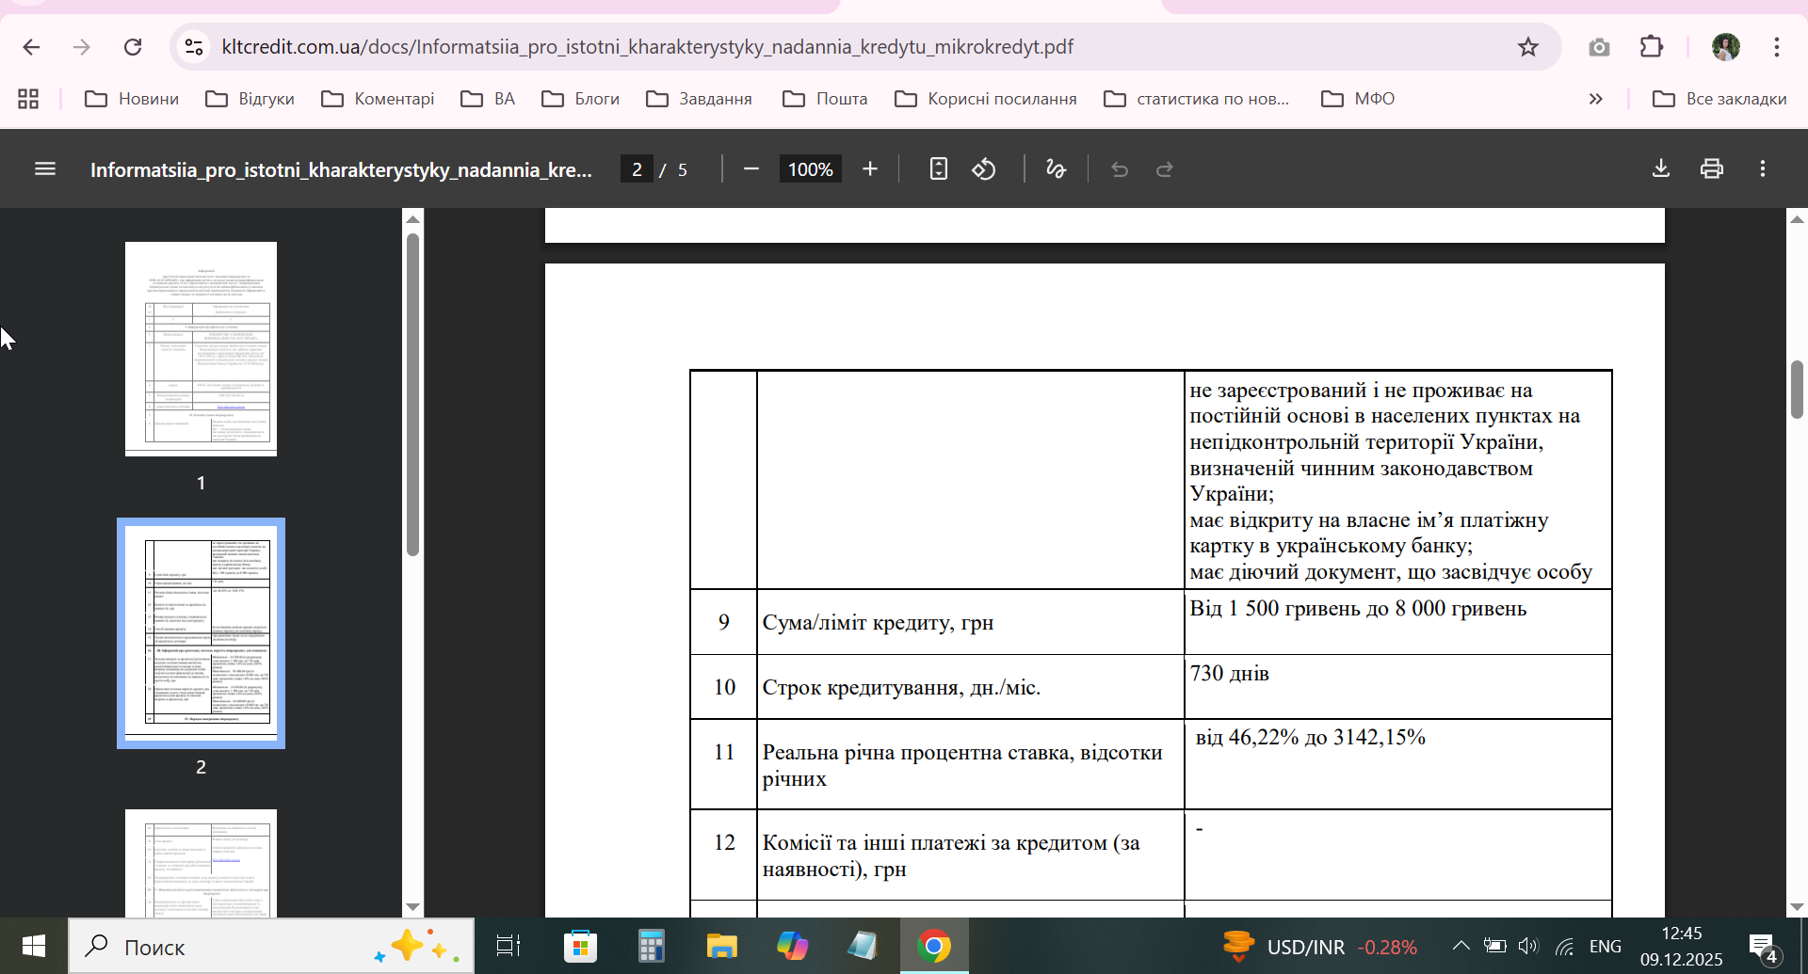
Task: Go back to the previous page
Action: point(31,47)
